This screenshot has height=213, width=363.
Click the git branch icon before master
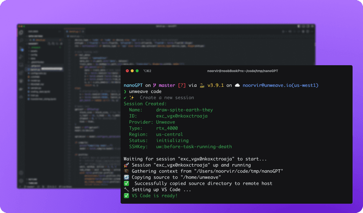click(155, 85)
